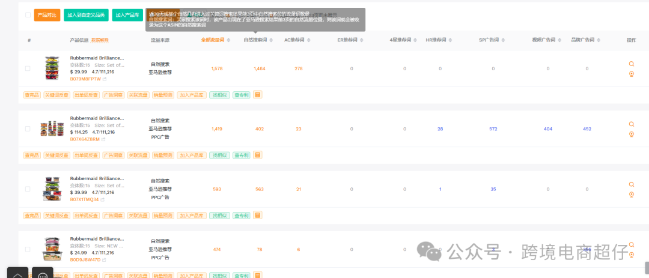
Task: Click the 563 natural search words value
Action: pos(260,189)
